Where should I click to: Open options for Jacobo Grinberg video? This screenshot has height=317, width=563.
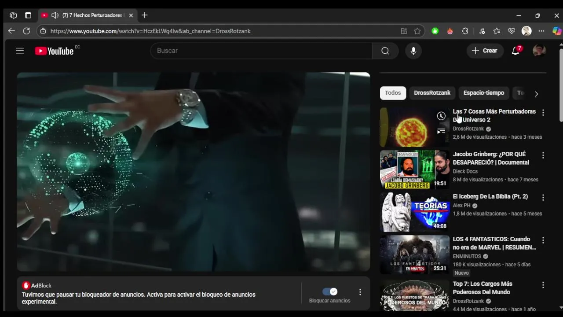coord(543,155)
